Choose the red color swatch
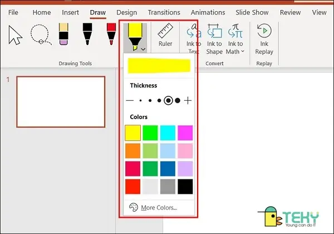The height and width of the screenshot is (234, 334). [132, 187]
